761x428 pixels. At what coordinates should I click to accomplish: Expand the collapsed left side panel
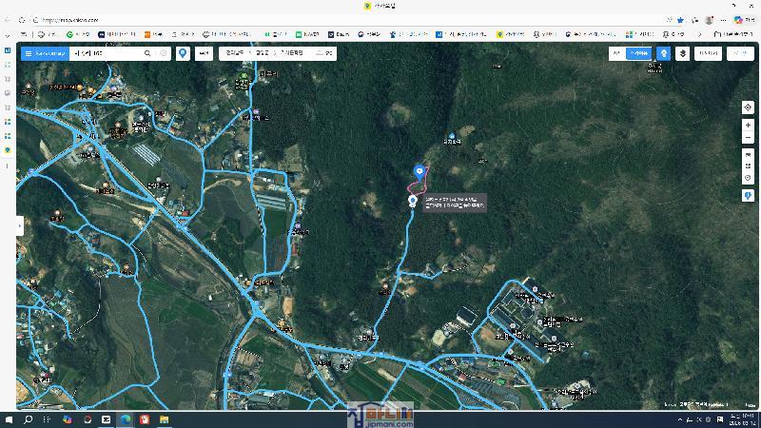click(x=20, y=225)
